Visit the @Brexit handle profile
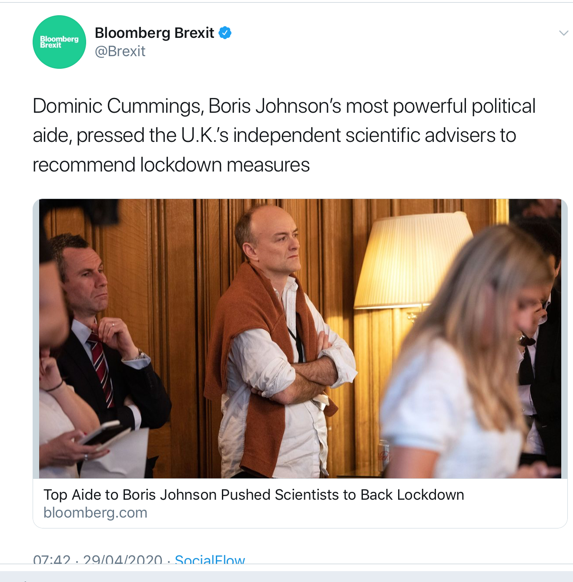The height and width of the screenshot is (582, 573). pyautogui.click(x=120, y=51)
